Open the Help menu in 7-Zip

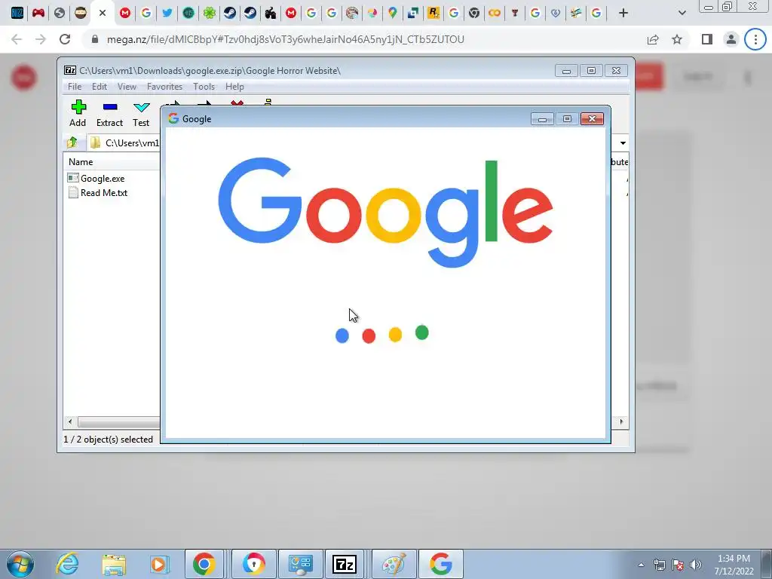coord(234,87)
